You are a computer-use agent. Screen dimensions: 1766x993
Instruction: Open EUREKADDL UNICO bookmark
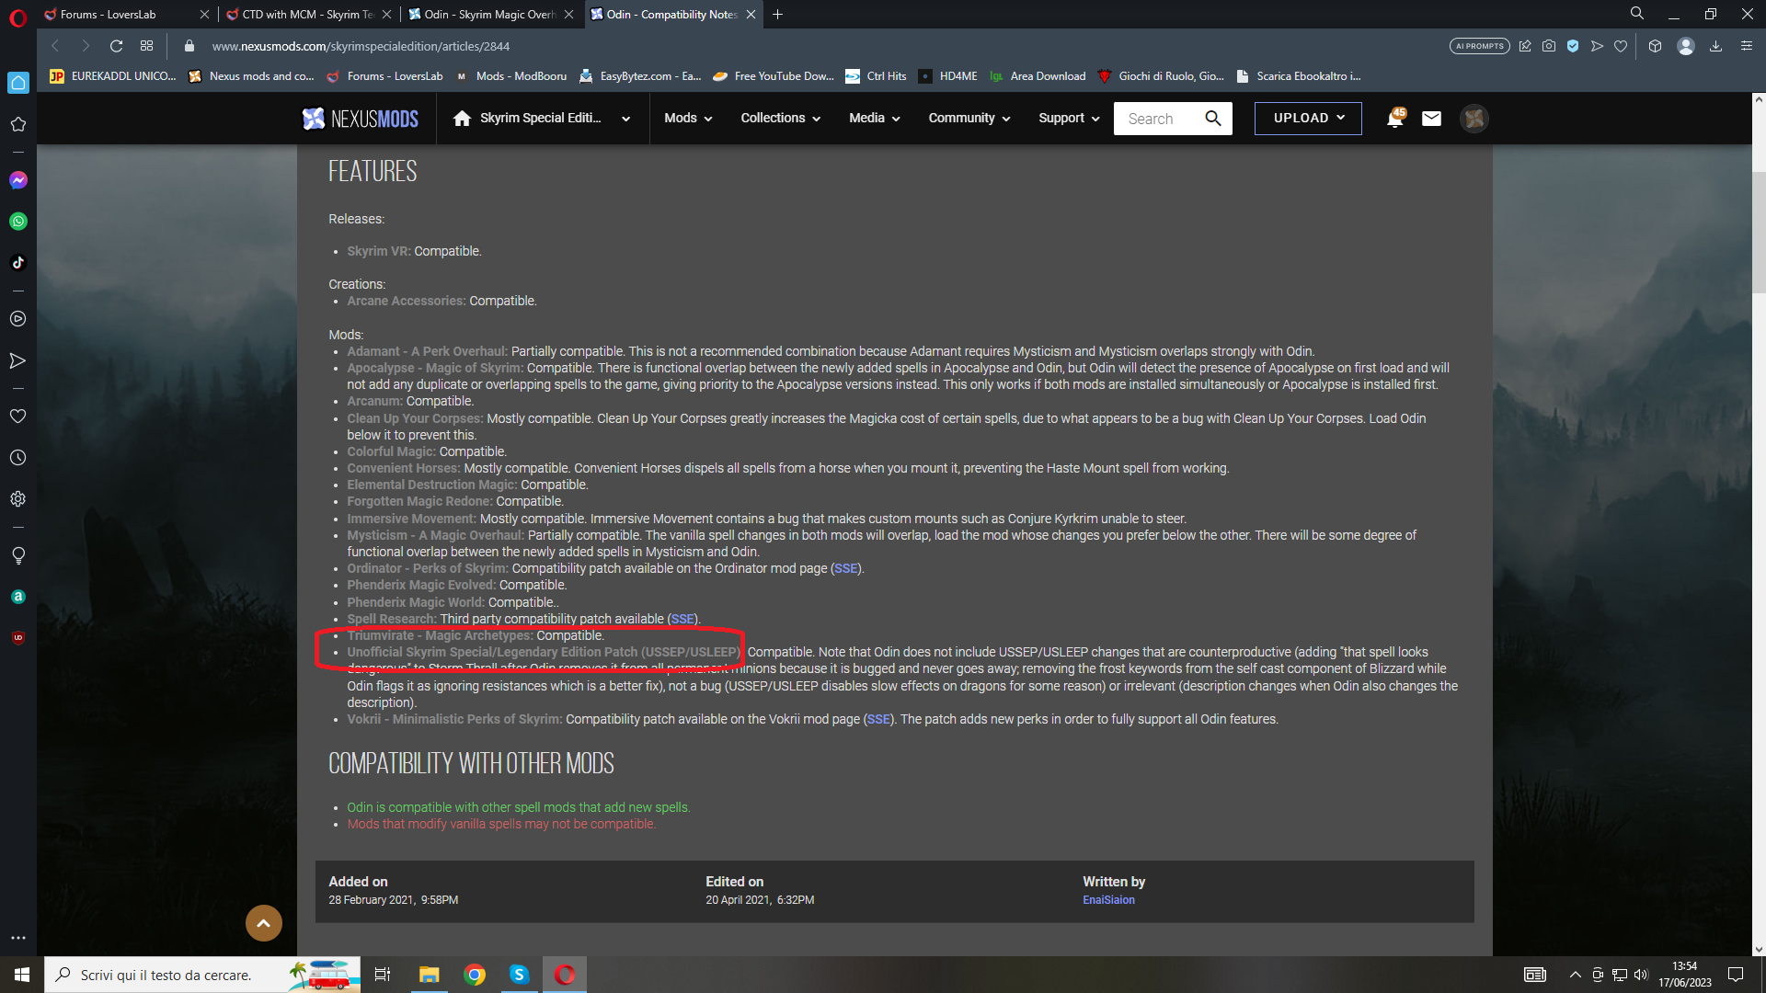112,76
